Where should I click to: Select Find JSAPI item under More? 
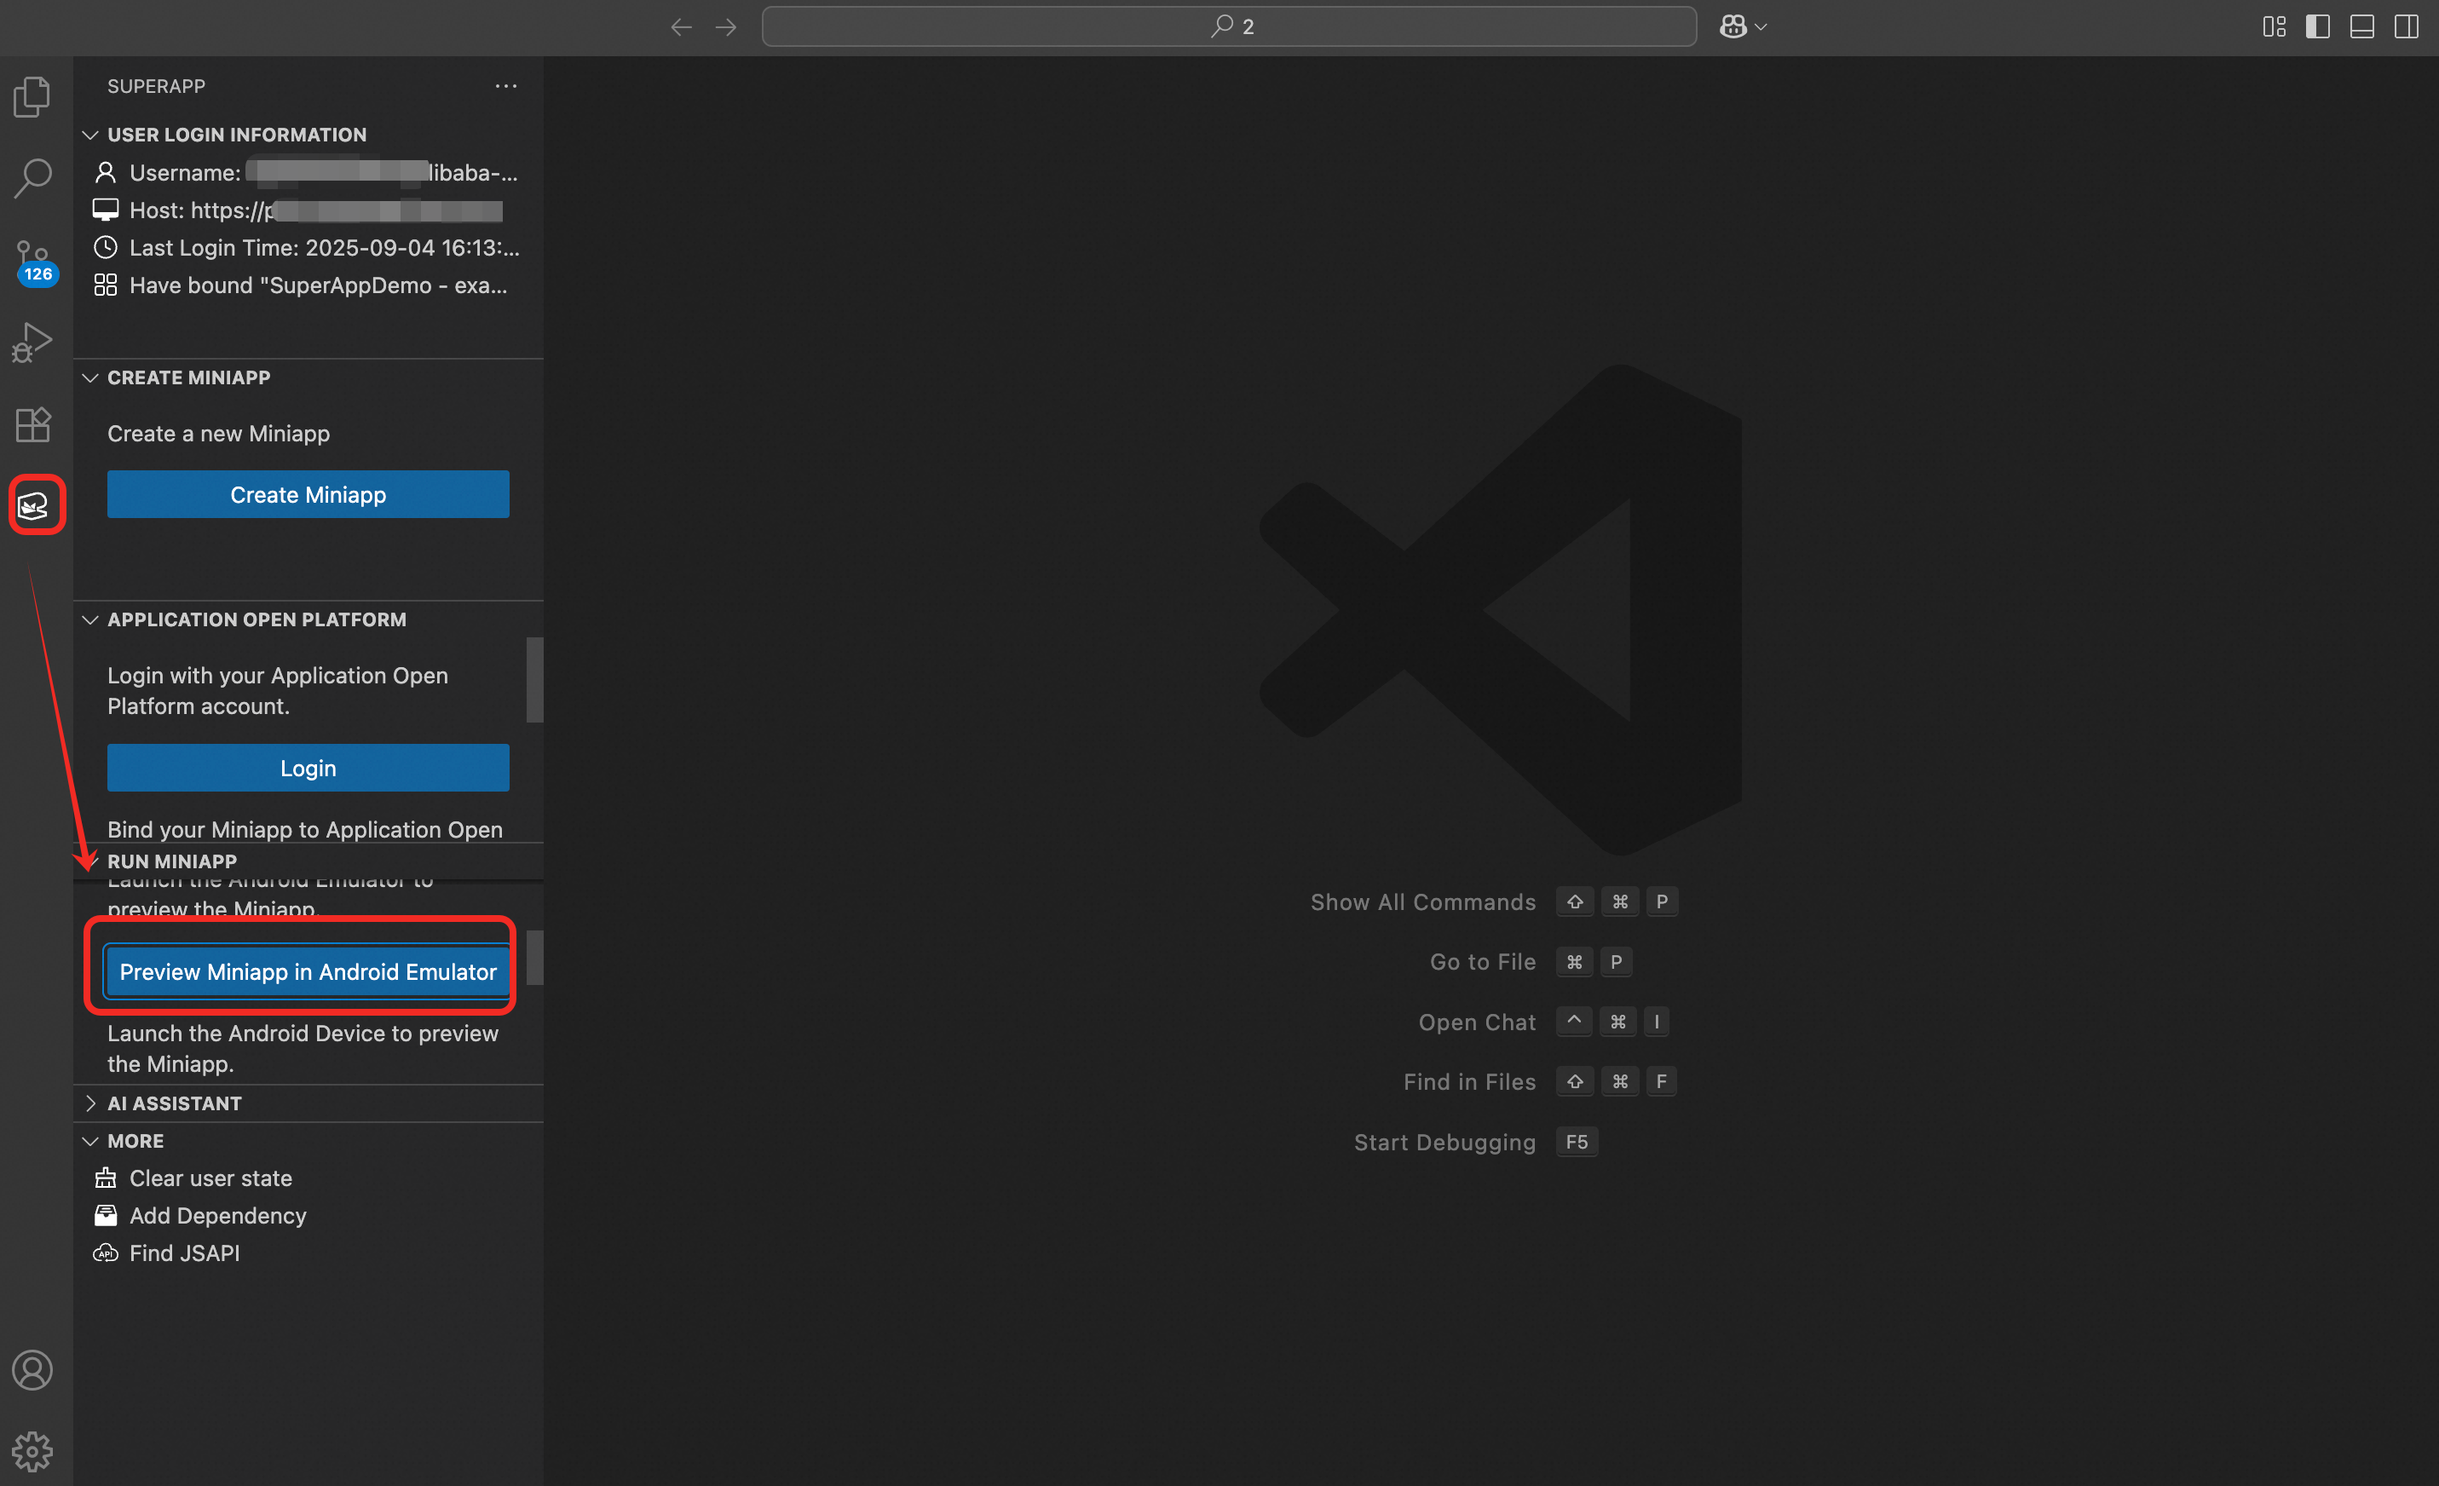(184, 1253)
